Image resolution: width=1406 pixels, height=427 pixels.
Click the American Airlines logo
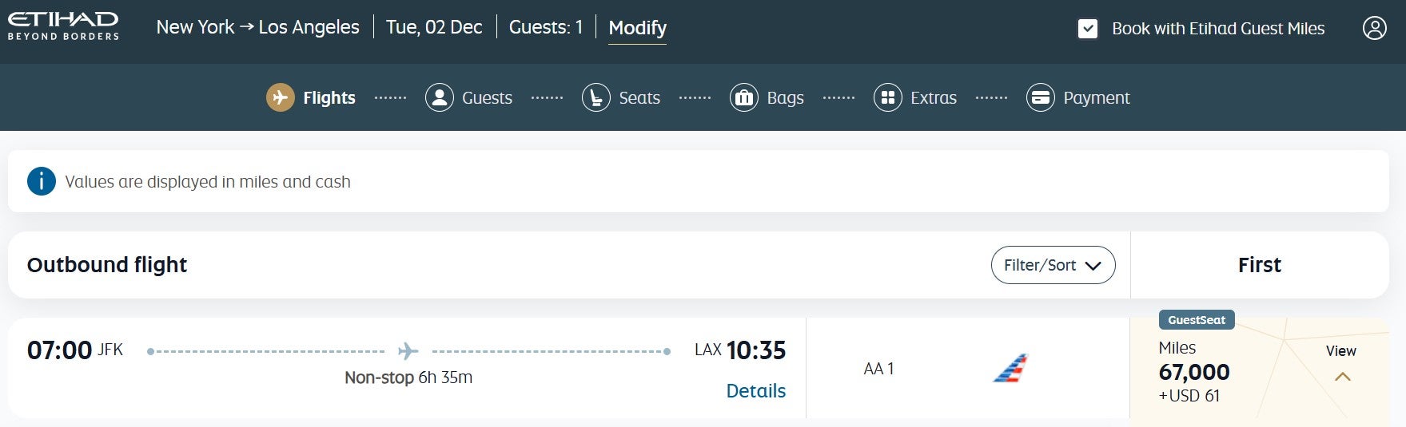pyautogui.click(x=1010, y=368)
